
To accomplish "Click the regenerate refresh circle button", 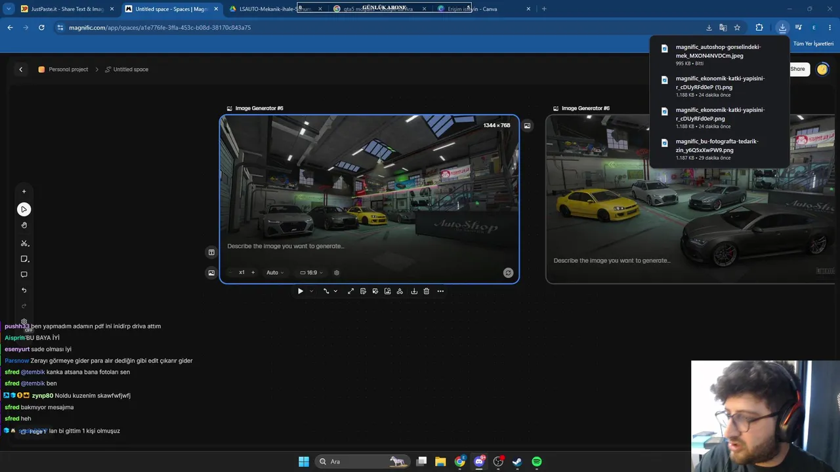I will pyautogui.click(x=508, y=273).
